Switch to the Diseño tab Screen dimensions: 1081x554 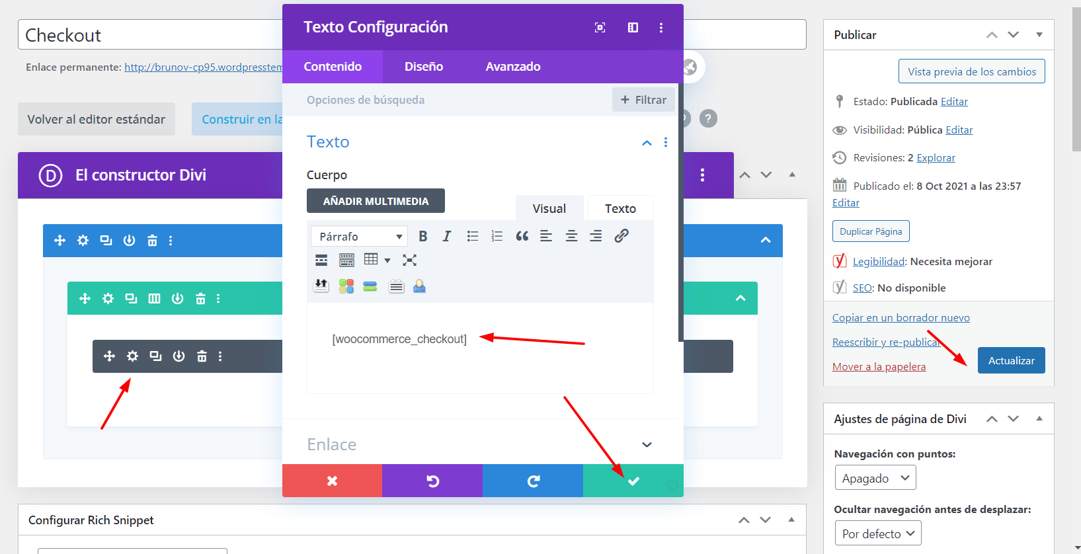[424, 67]
